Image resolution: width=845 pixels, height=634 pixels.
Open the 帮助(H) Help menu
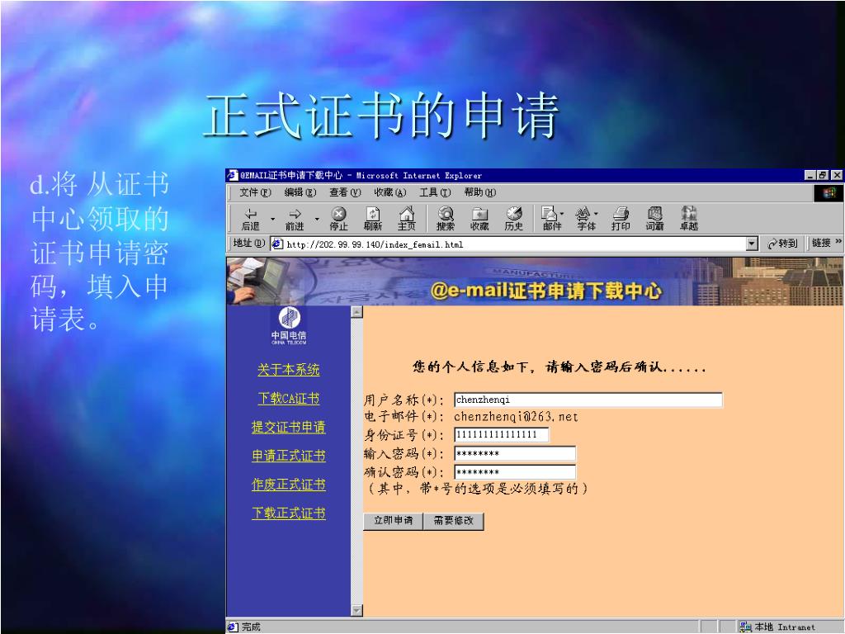click(x=480, y=192)
